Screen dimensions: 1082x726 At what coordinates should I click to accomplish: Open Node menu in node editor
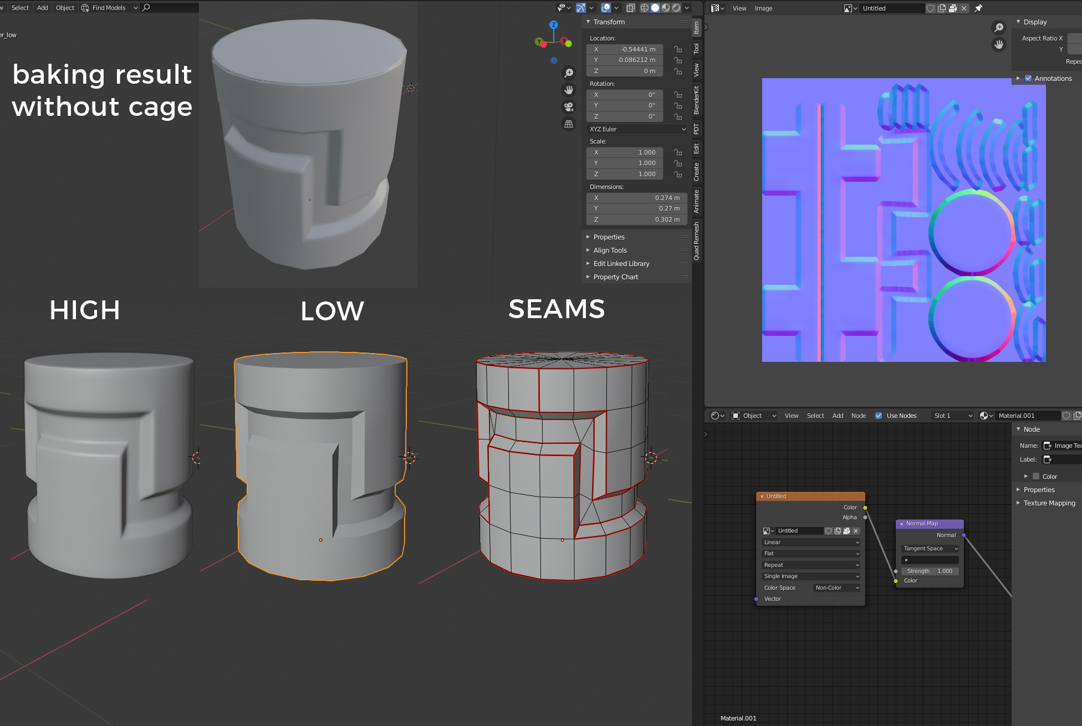(858, 416)
